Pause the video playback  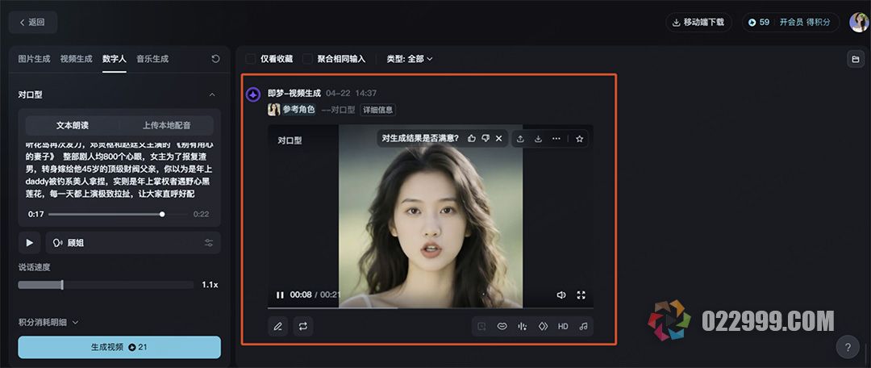(x=280, y=295)
